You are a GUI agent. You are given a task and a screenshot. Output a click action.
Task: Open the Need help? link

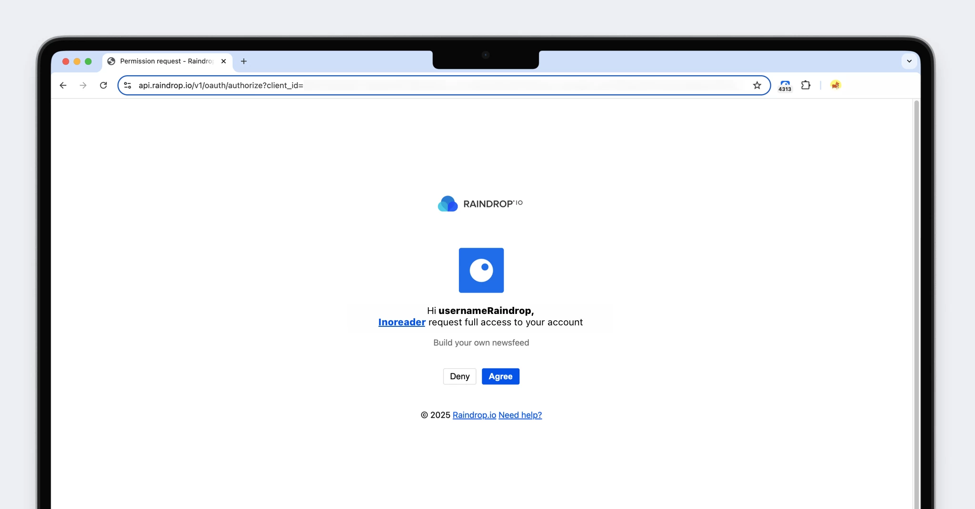(520, 415)
